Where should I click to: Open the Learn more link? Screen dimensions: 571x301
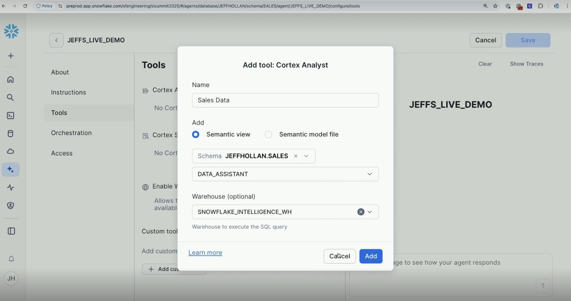click(205, 253)
